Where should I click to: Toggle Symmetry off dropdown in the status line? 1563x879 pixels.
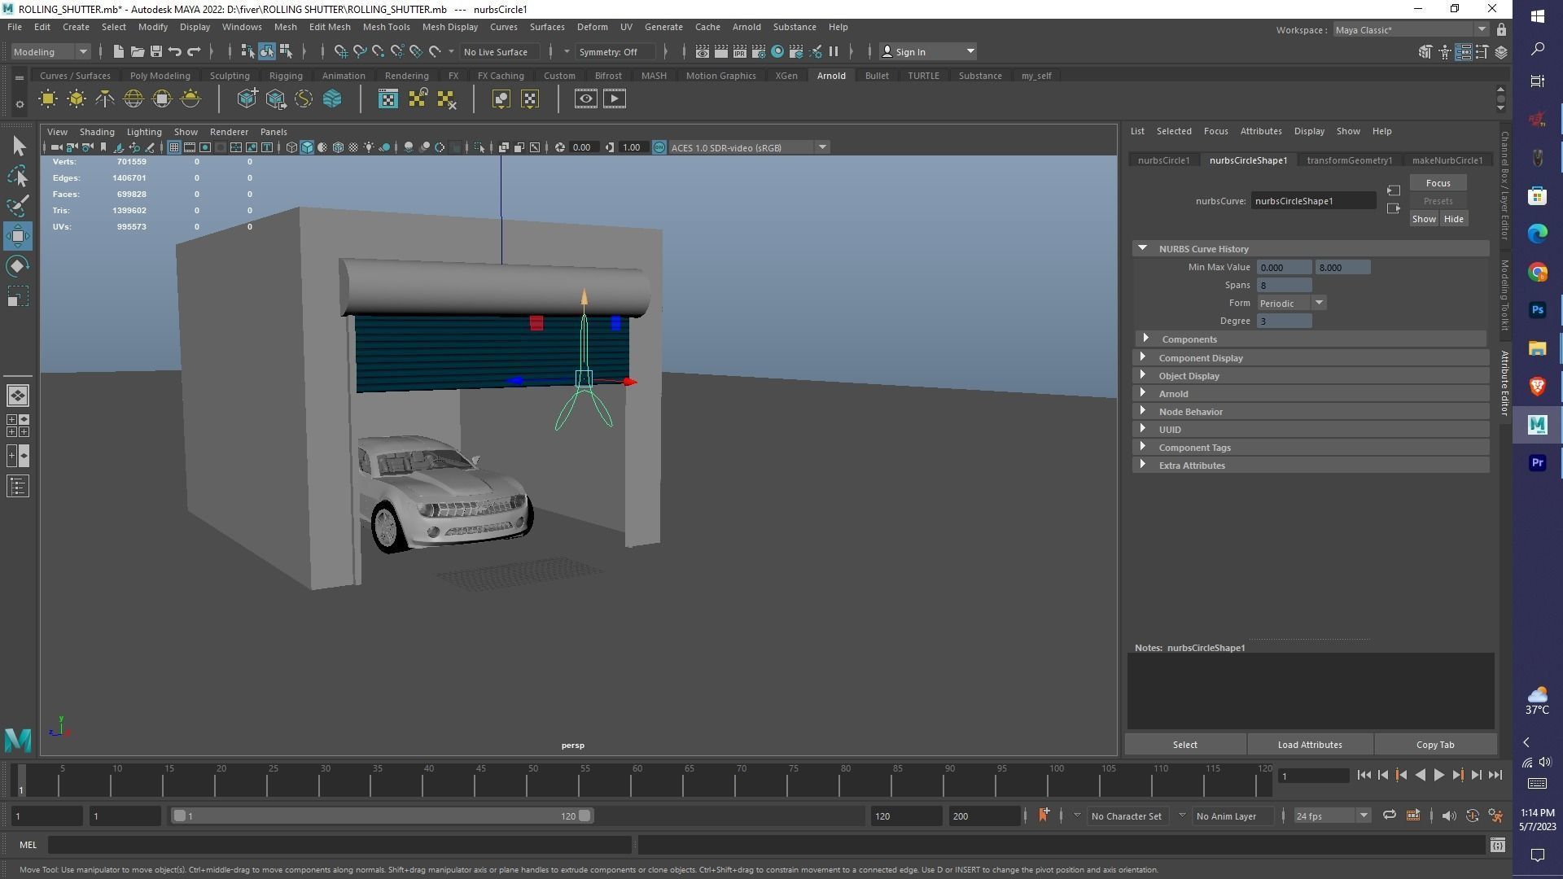[615, 51]
